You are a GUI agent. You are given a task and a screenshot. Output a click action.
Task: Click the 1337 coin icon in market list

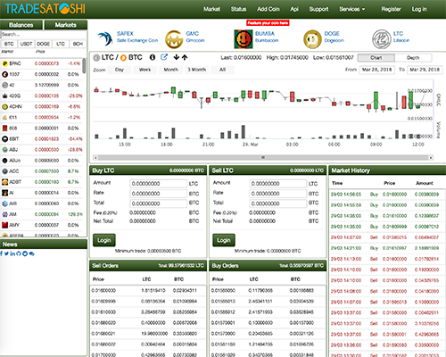tap(4, 74)
